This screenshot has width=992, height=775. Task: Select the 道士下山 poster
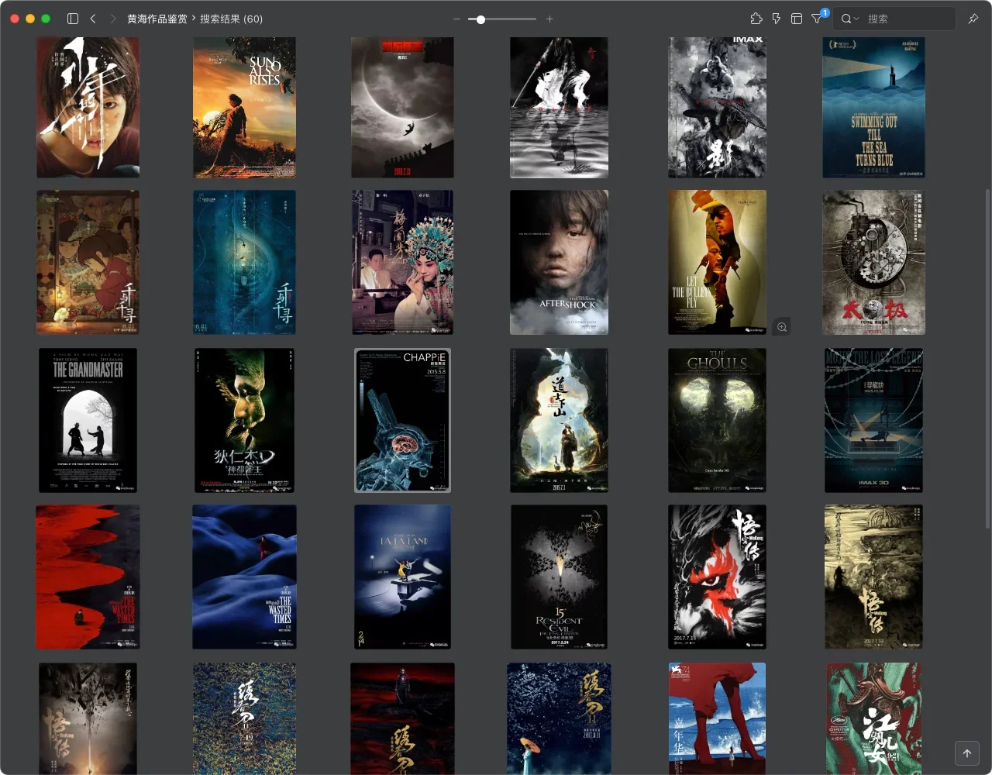(559, 420)
